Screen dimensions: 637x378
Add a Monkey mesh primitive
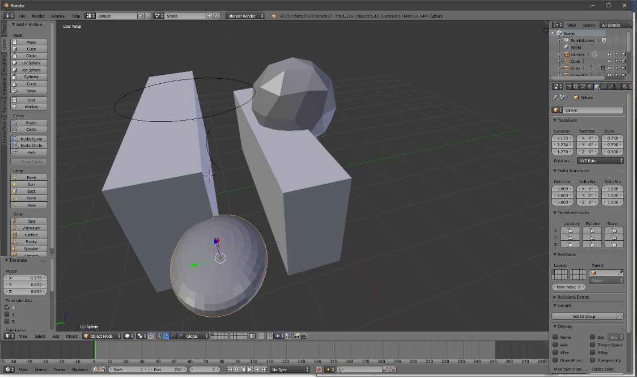(x=28, y=107)
